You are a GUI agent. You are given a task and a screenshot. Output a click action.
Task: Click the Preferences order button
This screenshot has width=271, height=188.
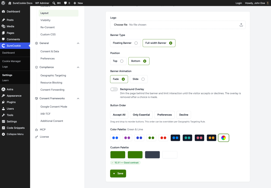(x=165, y=115)
